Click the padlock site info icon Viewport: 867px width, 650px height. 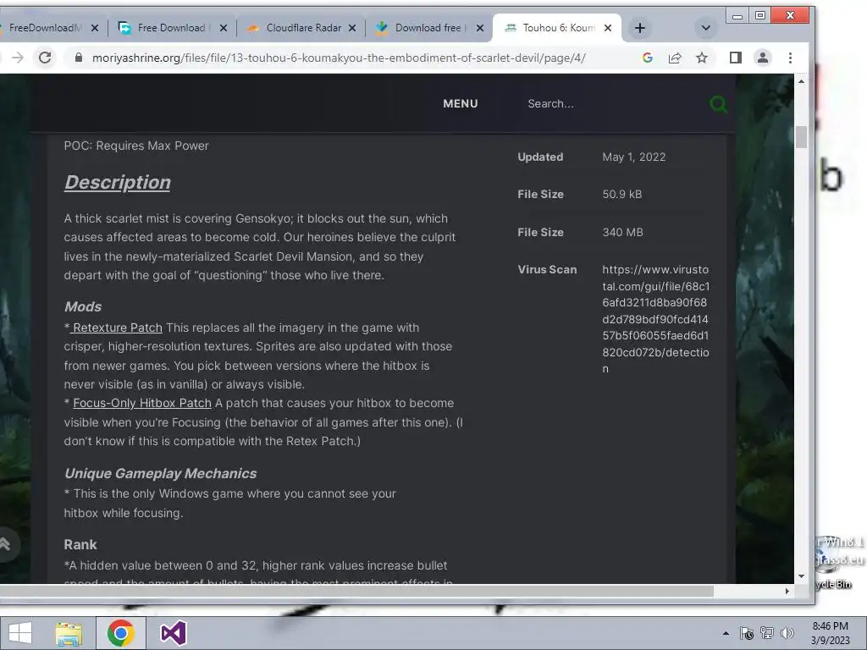click(79, 58)
